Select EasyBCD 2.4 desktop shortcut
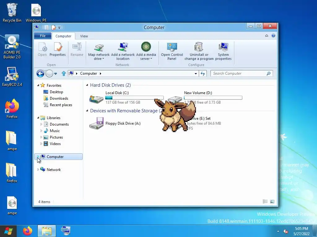 [x=12, y=77]
